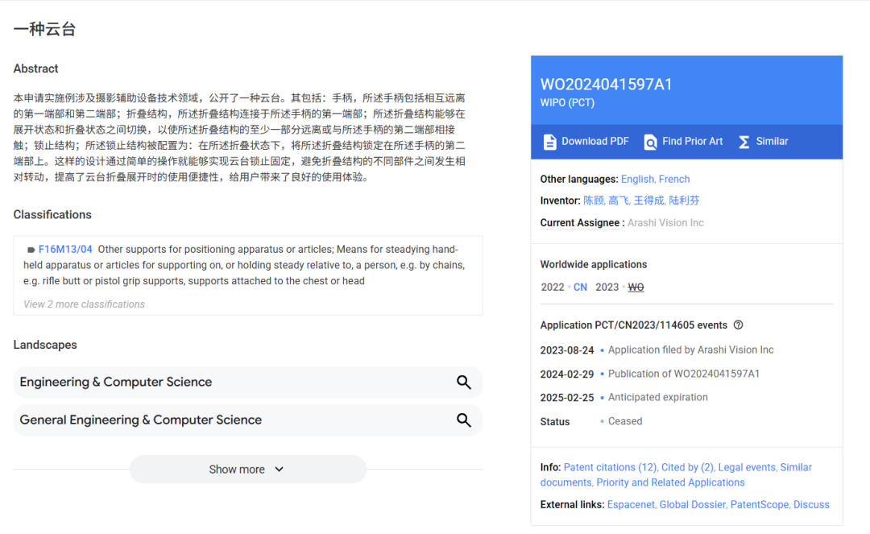Expand the Show more section
870x534 pixels.
click(x=237, y=470)
